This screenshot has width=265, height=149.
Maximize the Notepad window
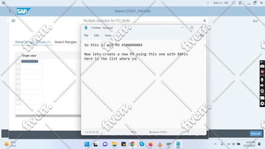(192, 28)
